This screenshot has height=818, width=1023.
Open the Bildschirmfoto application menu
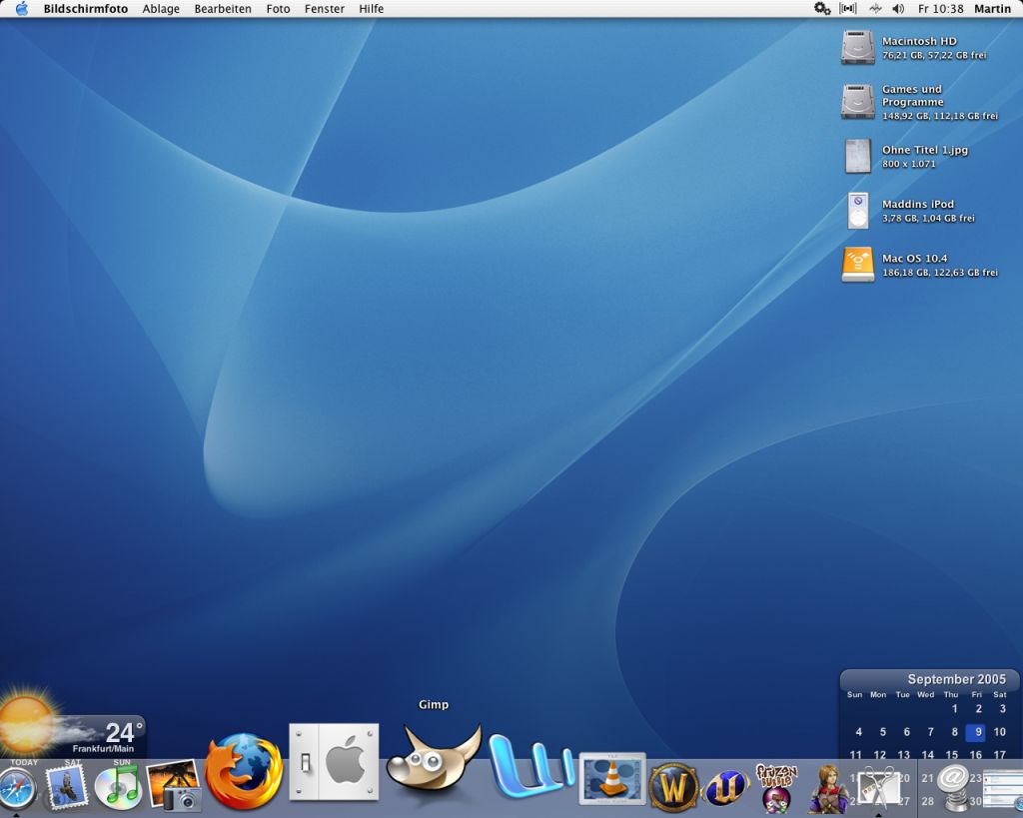(86, 8)
